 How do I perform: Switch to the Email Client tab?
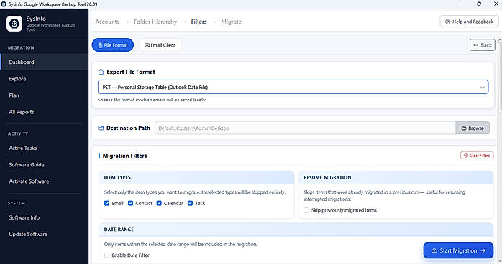point(160,45)
